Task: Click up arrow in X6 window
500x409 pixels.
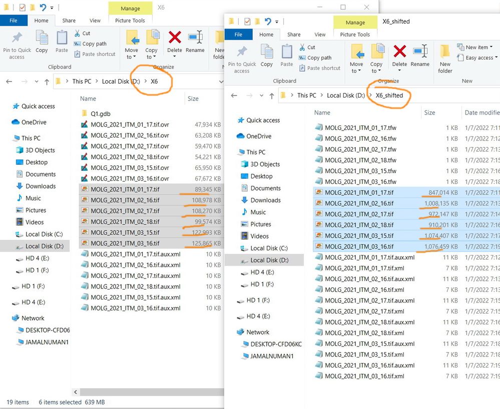Action: 47,81
